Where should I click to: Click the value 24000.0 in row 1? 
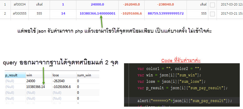(x=98, y=5)
